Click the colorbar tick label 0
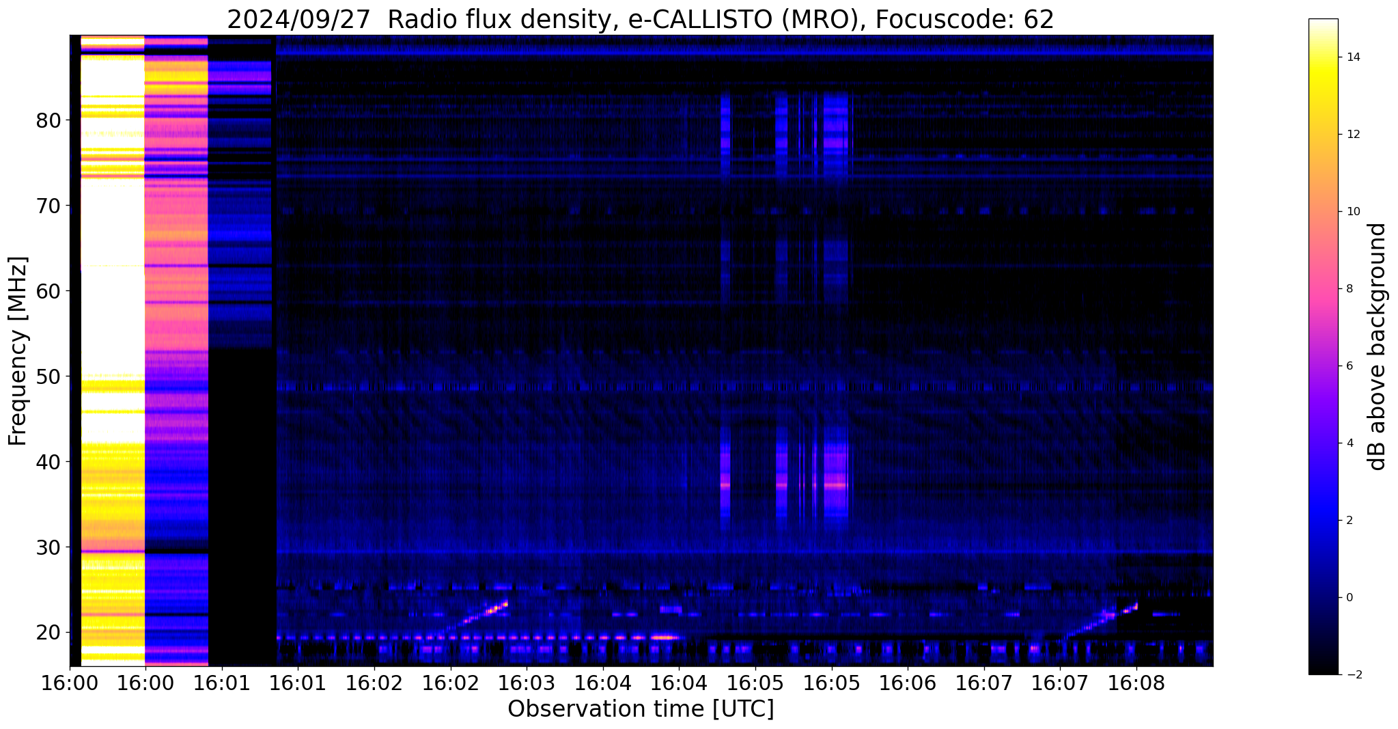This screenshot has width=1398, height=729. point(1349,598)
